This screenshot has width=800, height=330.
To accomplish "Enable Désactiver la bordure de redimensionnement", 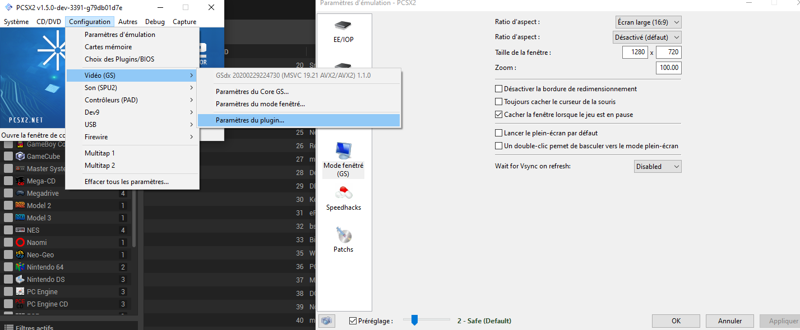I will [499, 89].
